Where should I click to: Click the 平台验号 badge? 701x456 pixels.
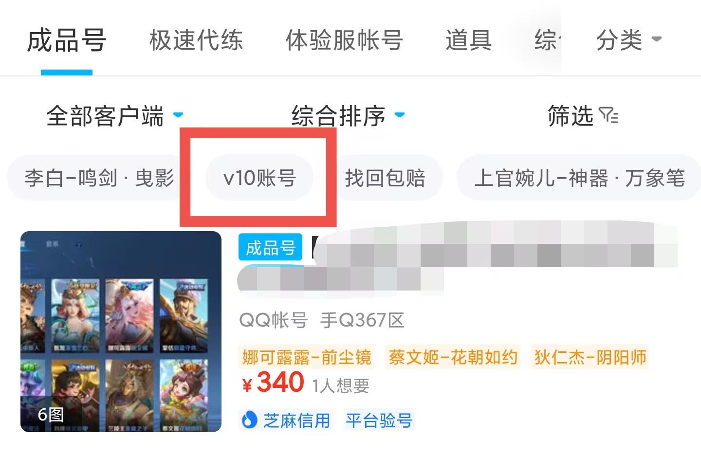click(x=379, y=420)
